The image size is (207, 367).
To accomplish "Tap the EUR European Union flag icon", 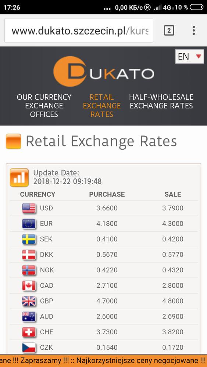I will (29, 224).
